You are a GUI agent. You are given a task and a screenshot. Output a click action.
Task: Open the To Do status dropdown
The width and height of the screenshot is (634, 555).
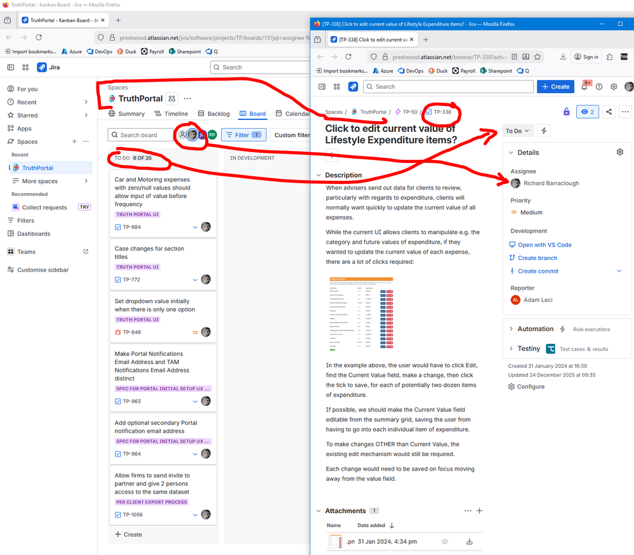(x=517, y=130)
